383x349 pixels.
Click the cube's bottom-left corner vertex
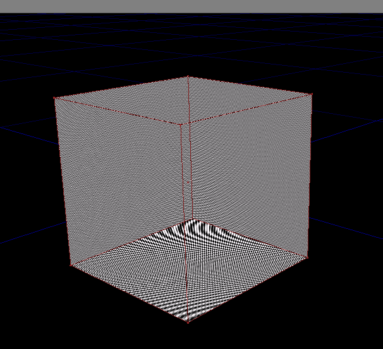click(70, 266)
